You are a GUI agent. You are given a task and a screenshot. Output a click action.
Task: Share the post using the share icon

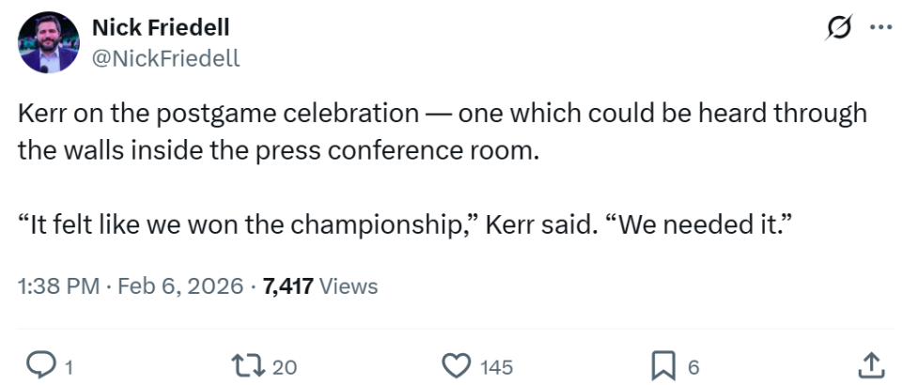(871, 365)
